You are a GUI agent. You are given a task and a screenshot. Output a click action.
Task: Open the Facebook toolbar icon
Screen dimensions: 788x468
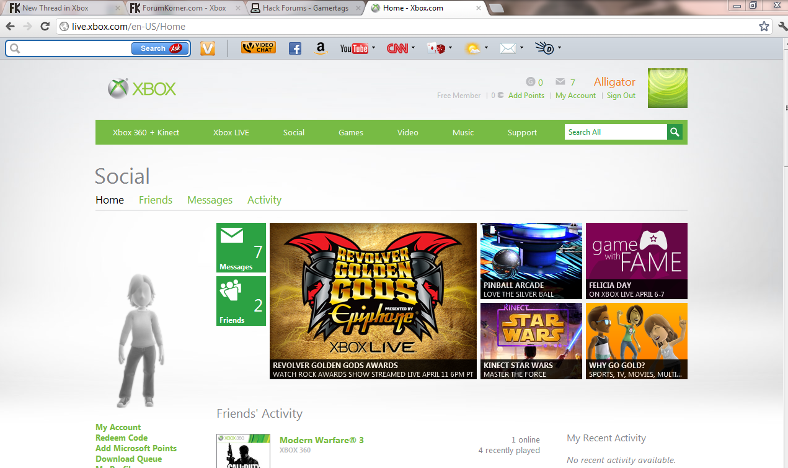[295, 48]
